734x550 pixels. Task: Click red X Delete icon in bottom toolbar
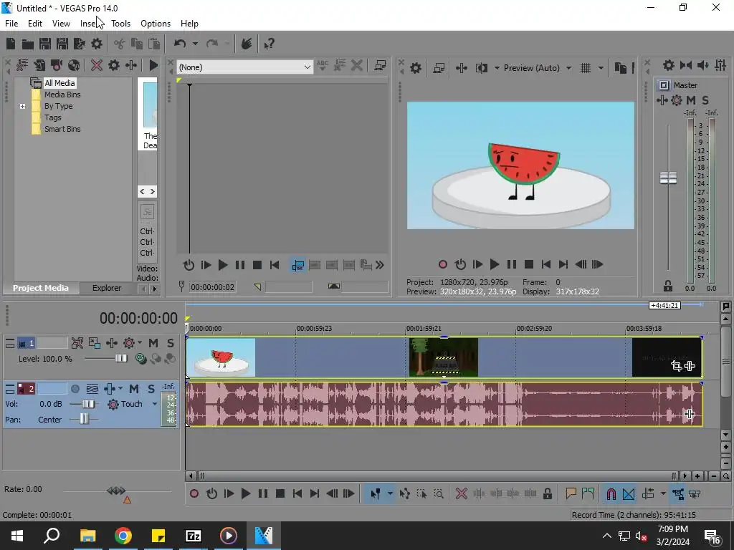point(461,494)
